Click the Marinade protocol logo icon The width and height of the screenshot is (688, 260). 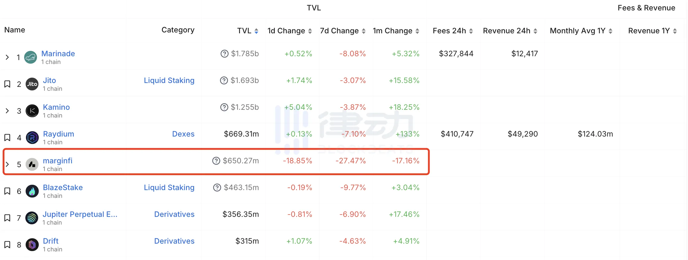30,57
